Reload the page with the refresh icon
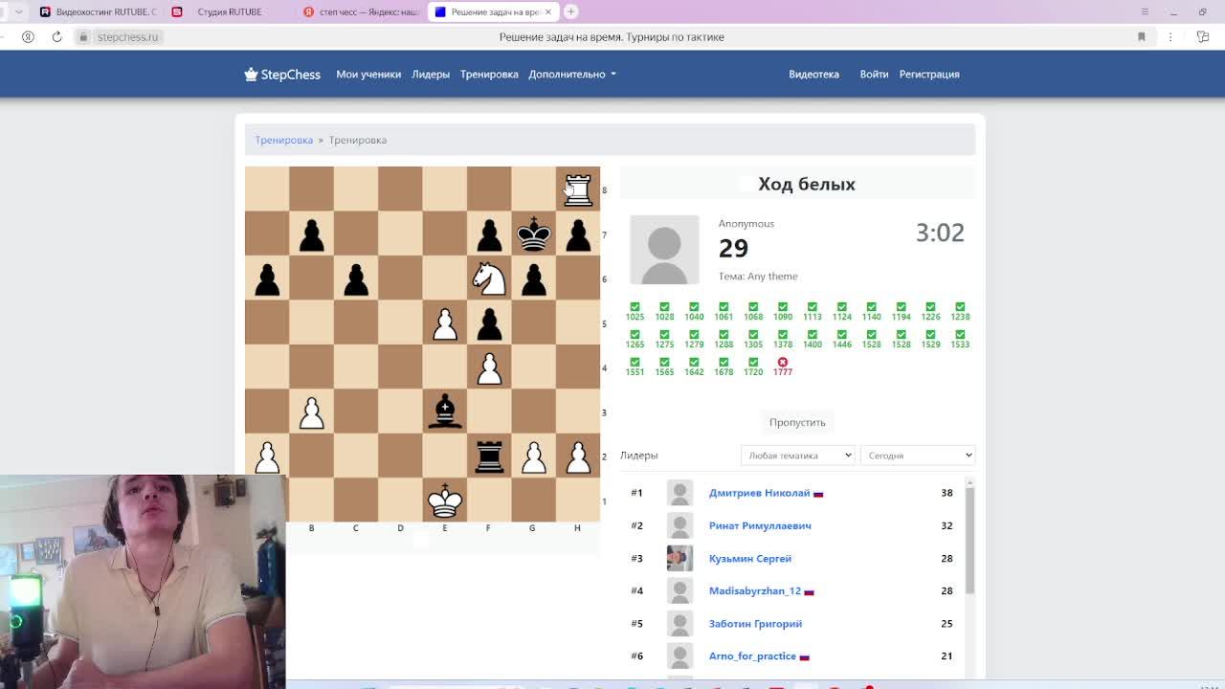The width and height of the screenshot is (1225, 689). coord(57,36)
